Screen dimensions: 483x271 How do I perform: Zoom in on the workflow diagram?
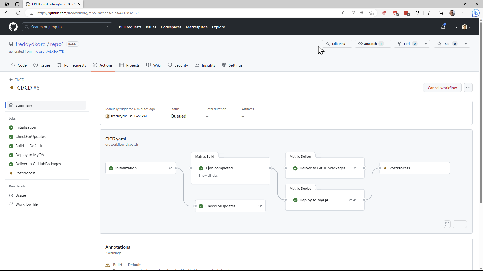pyautogui.click(x=463, y=224)
